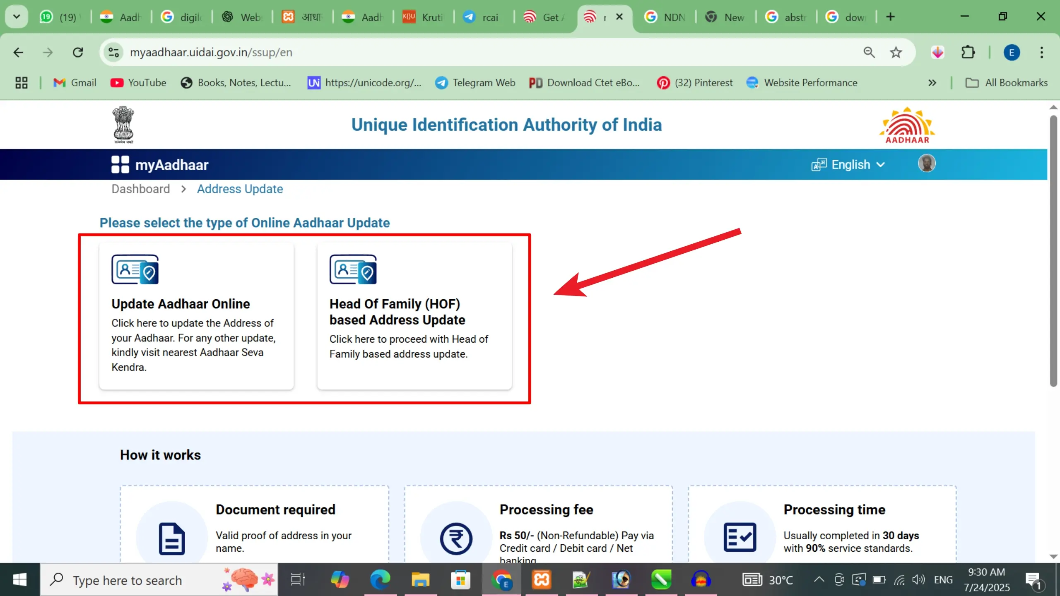Reload the page with refresh icon
The height and width of the screenshot is (596, 1060).
(x=78, y=53)
